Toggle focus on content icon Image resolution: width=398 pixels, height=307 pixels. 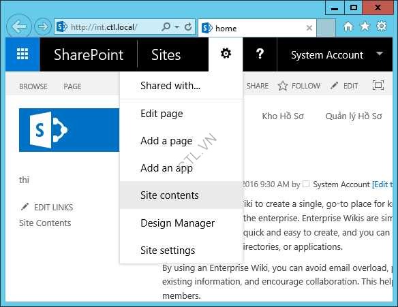click(378, 85)
